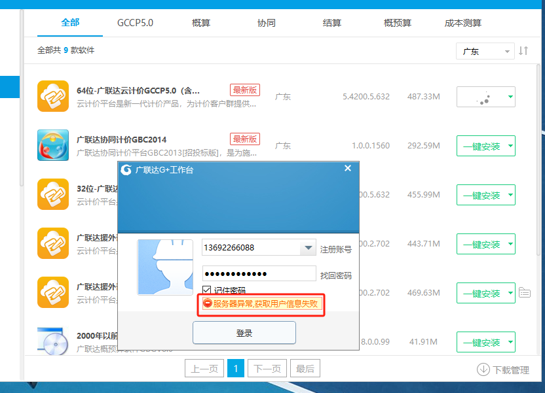The width and height of the screenshot is (545, 393).
Task: Click the 下载管理 download icon
Action: [x=483, y=369]
